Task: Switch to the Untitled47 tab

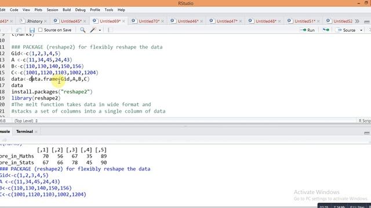Action: click(227, 21)
